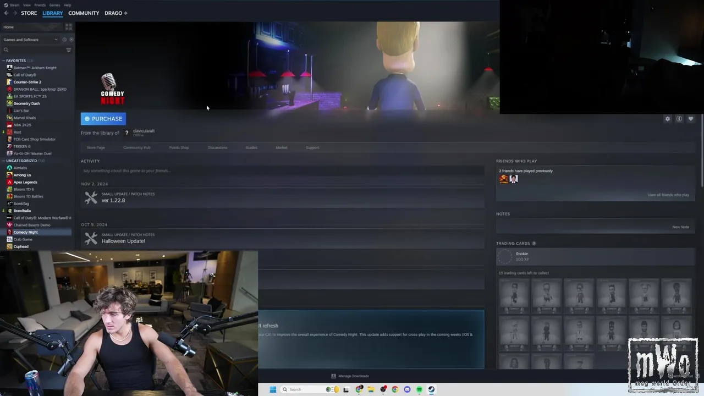
Task: Open the Games menu
Action: click(55, 5)
